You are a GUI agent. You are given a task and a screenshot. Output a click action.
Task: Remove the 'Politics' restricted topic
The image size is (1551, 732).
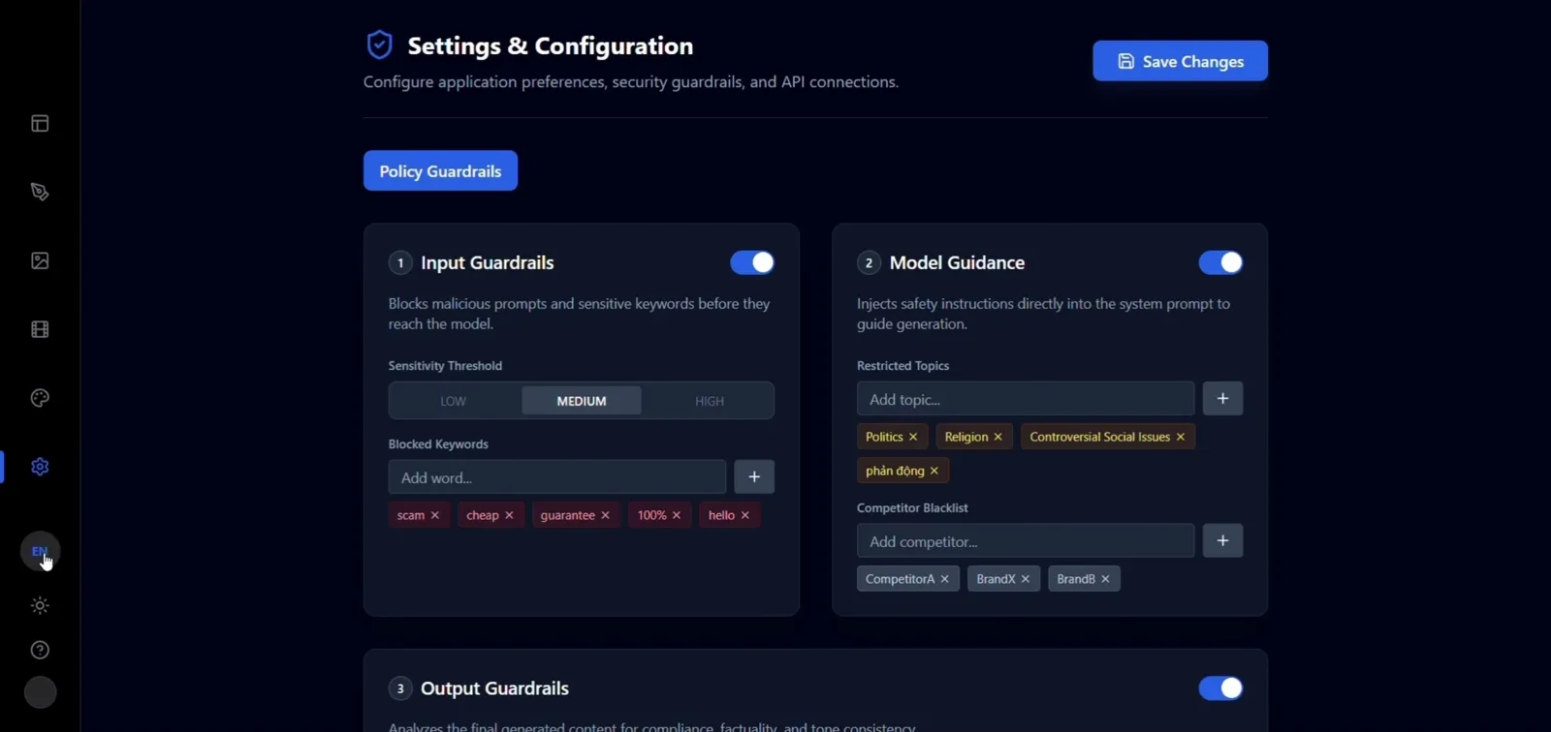coord(913,437)
